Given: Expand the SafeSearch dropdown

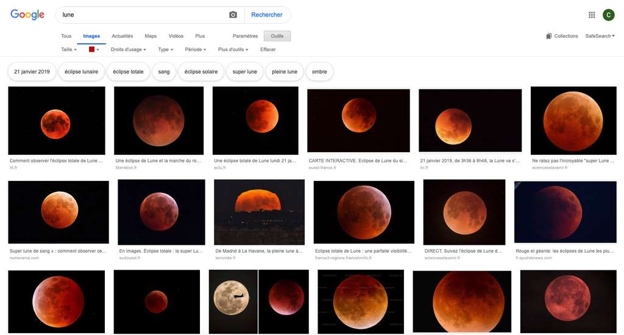Looking at the screenshot, I should tap(600, 36).
